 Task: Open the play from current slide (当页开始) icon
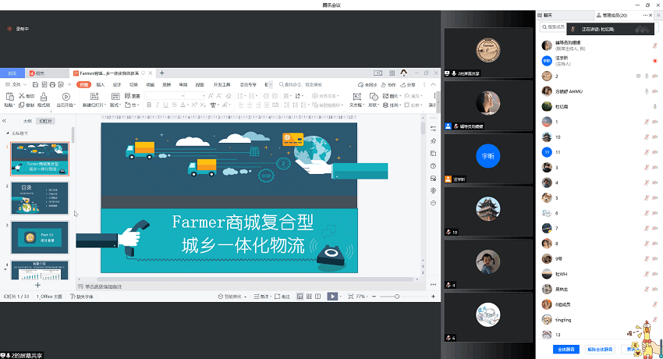point(64,98)
